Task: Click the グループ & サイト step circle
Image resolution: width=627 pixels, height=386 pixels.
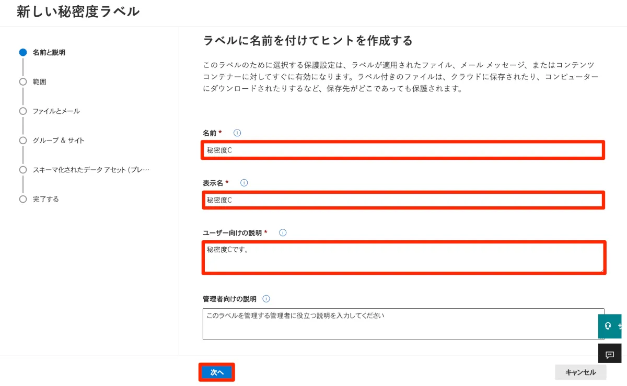Action: point(23,140)
